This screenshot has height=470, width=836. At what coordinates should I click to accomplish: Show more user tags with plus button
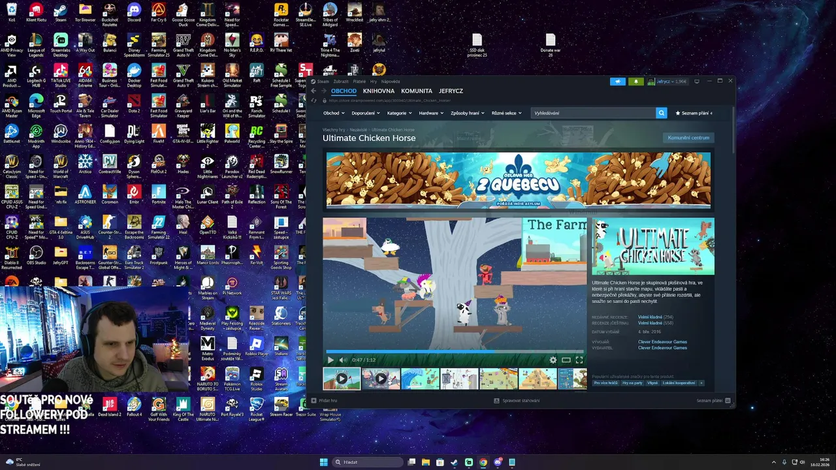click(x=701, y=383)
